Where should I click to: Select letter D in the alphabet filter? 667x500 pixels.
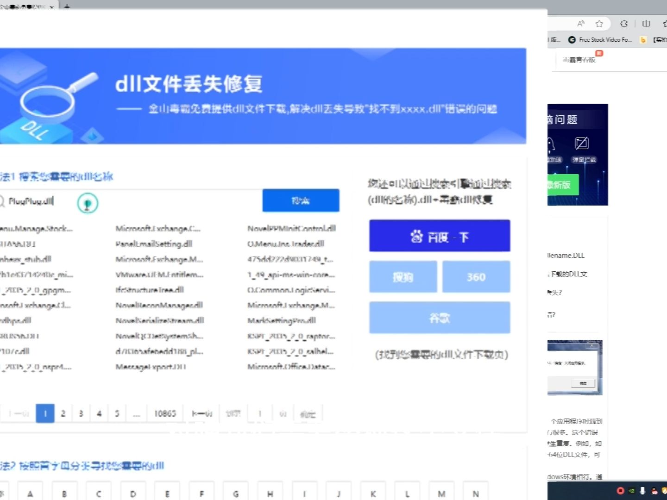(133, 494)
